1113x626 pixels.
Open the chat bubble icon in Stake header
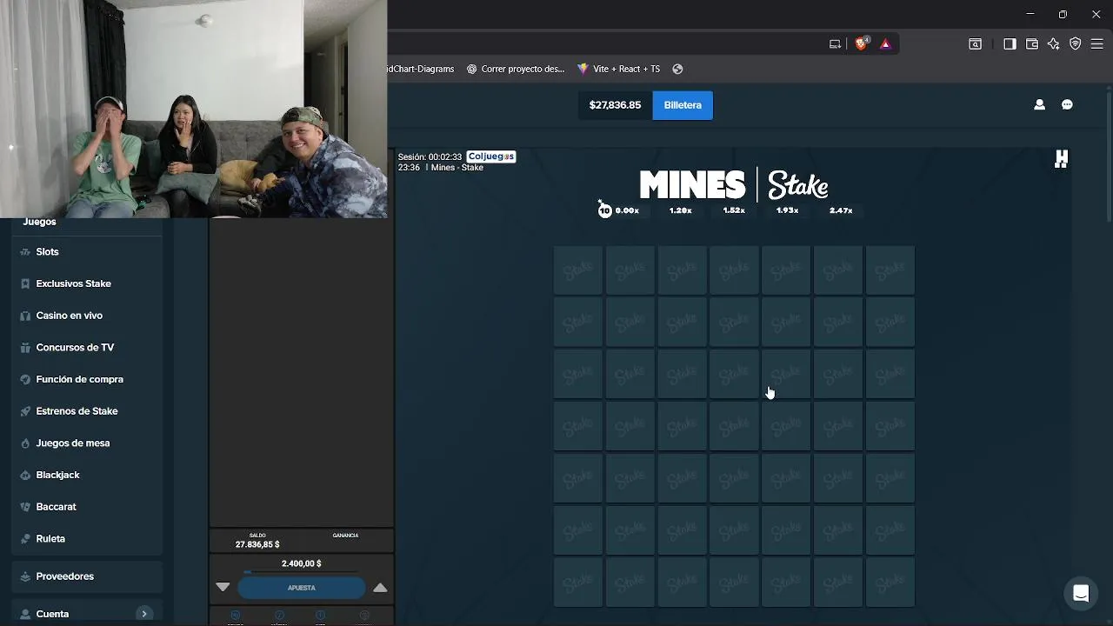(x=1067, y=104)
